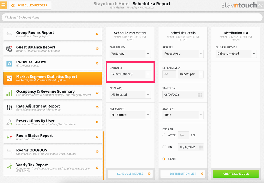
Task: Click the In-House Guests blue icon
Action: [9, 63]
